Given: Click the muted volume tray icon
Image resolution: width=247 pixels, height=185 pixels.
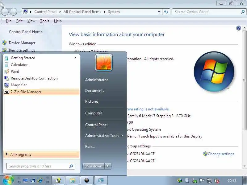Looking at the screenshot, I should tap(217, 181).
